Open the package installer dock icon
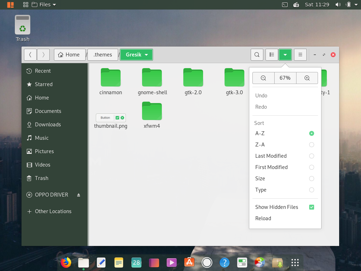This screenshot has width=361, height=271. [277, 263]
